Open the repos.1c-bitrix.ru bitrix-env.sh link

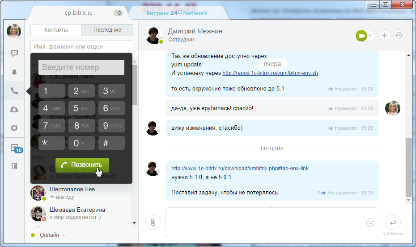(x=270, y=73)
